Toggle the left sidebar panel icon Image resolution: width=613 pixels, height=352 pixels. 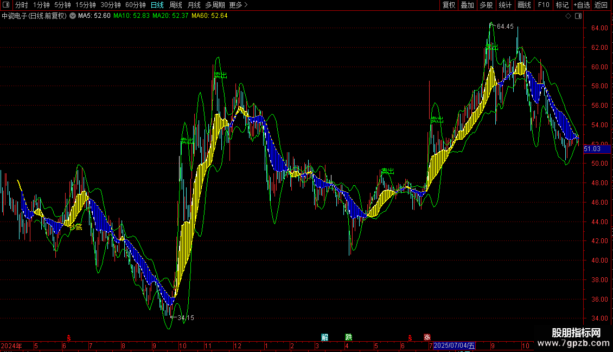click(x=6, y=5)
